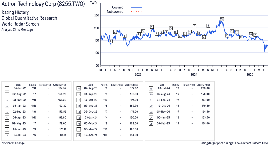The image size is (271, 145).
Task: Select chart marker 12 near October 2023
Action: [180, 36]
